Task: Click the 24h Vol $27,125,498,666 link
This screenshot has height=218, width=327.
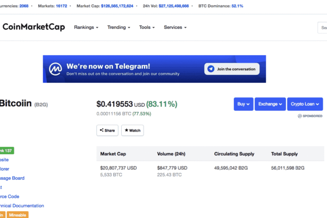Action: coord(174,6)
